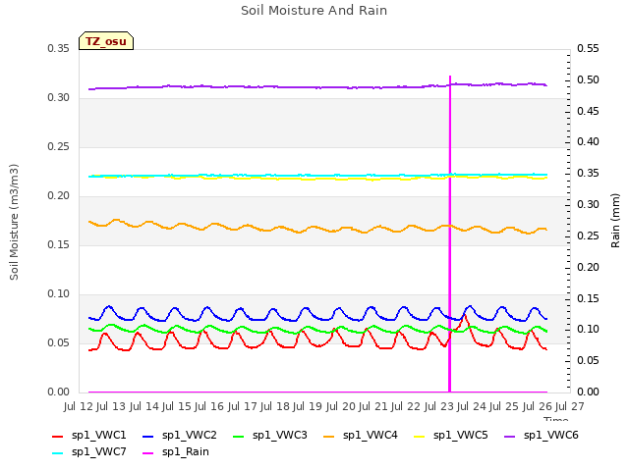Click the Jul 23 x-axis tick label

coord(439,406)
